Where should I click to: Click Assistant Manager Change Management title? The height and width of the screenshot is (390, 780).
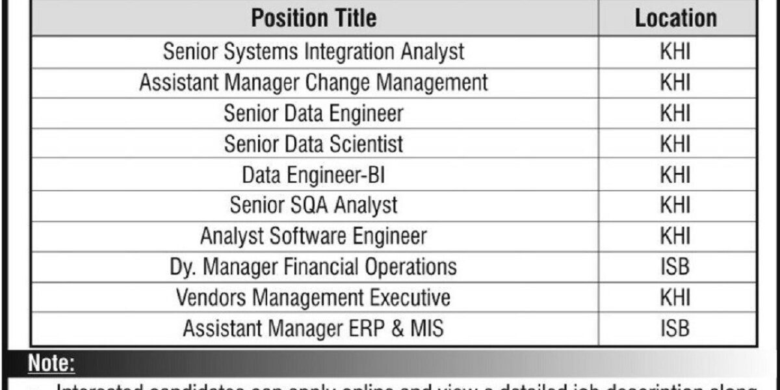(x=313, y=83)
